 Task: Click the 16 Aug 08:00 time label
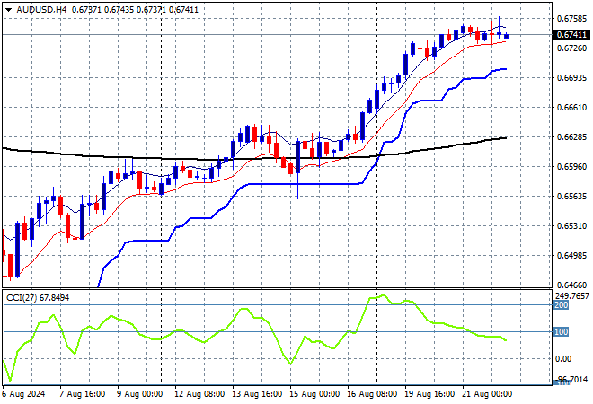click(372, 394)
